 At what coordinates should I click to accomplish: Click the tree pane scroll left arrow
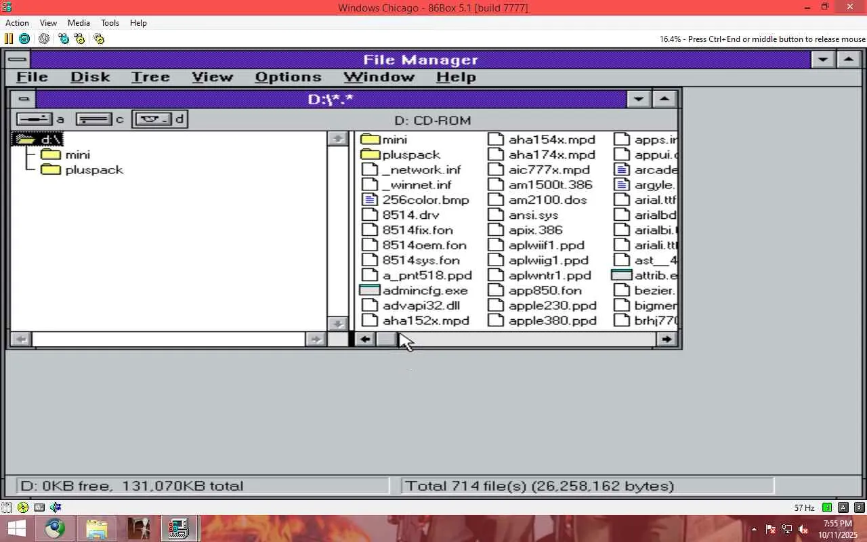click(x=21, y=339)
